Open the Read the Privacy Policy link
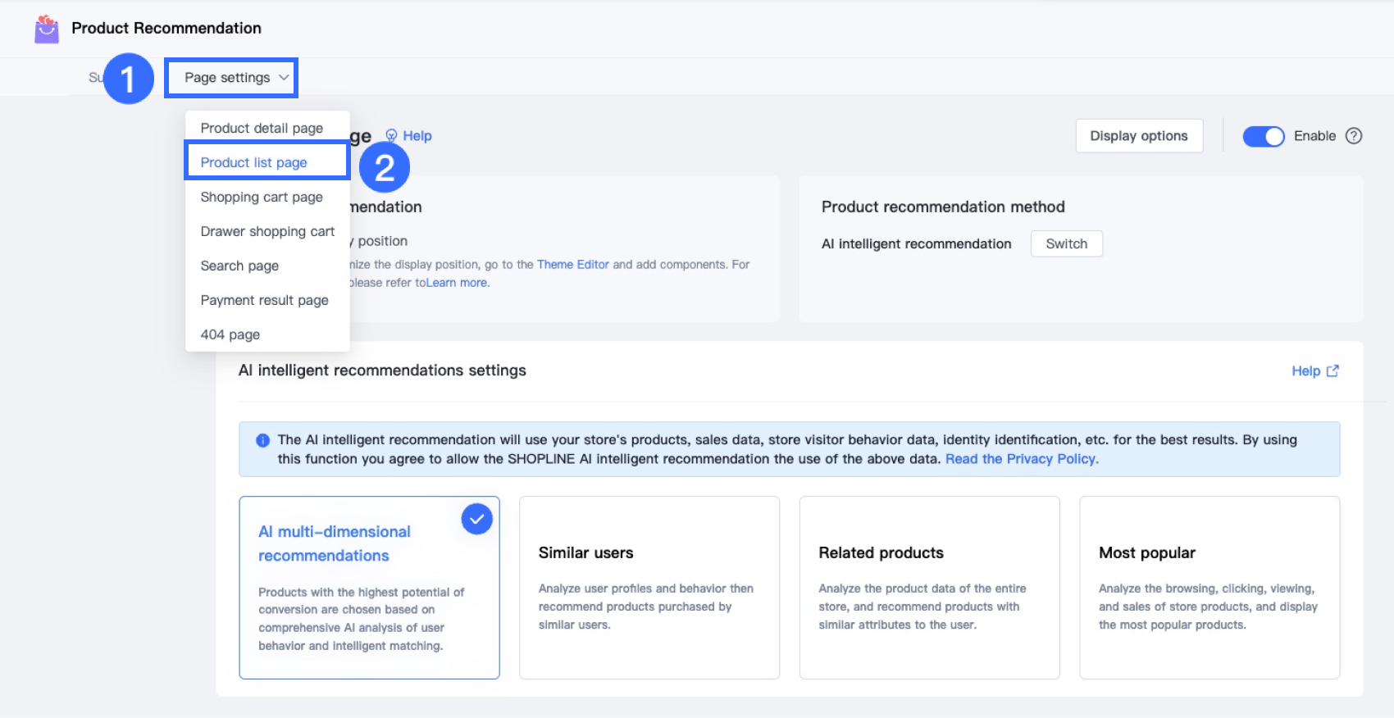This screenshot has width=1394, height=718. click(x=1022, y=459)
